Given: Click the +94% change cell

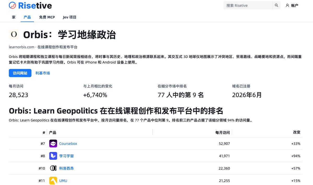Looking at the screenshot, I should (x=296, y=156).
